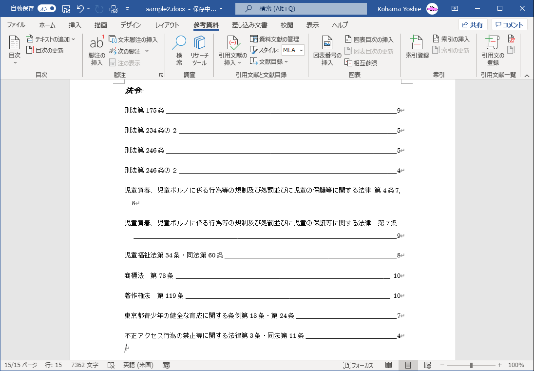Image resolution: width=534 pixels, height=371 pixels.
Task: Click language 英語 (米国) in status bar
Action: [x=138, y=365]
